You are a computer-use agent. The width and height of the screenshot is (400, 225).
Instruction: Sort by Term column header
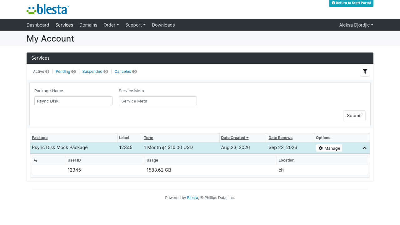pyautogui.click(x=148, y=138)
